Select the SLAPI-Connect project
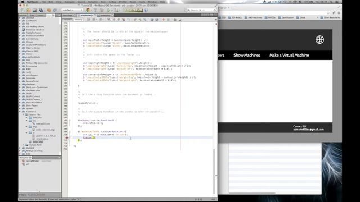Image resolution: width=360 pixels, height=202 pixels. pos(33,97)
